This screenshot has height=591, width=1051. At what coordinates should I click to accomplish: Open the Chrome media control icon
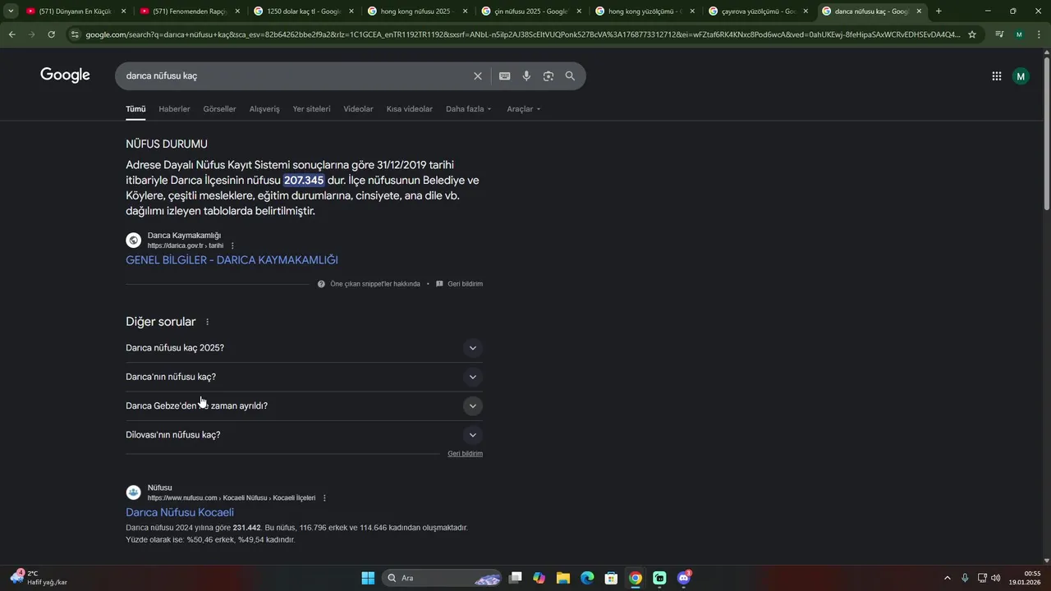click(999, 34)
